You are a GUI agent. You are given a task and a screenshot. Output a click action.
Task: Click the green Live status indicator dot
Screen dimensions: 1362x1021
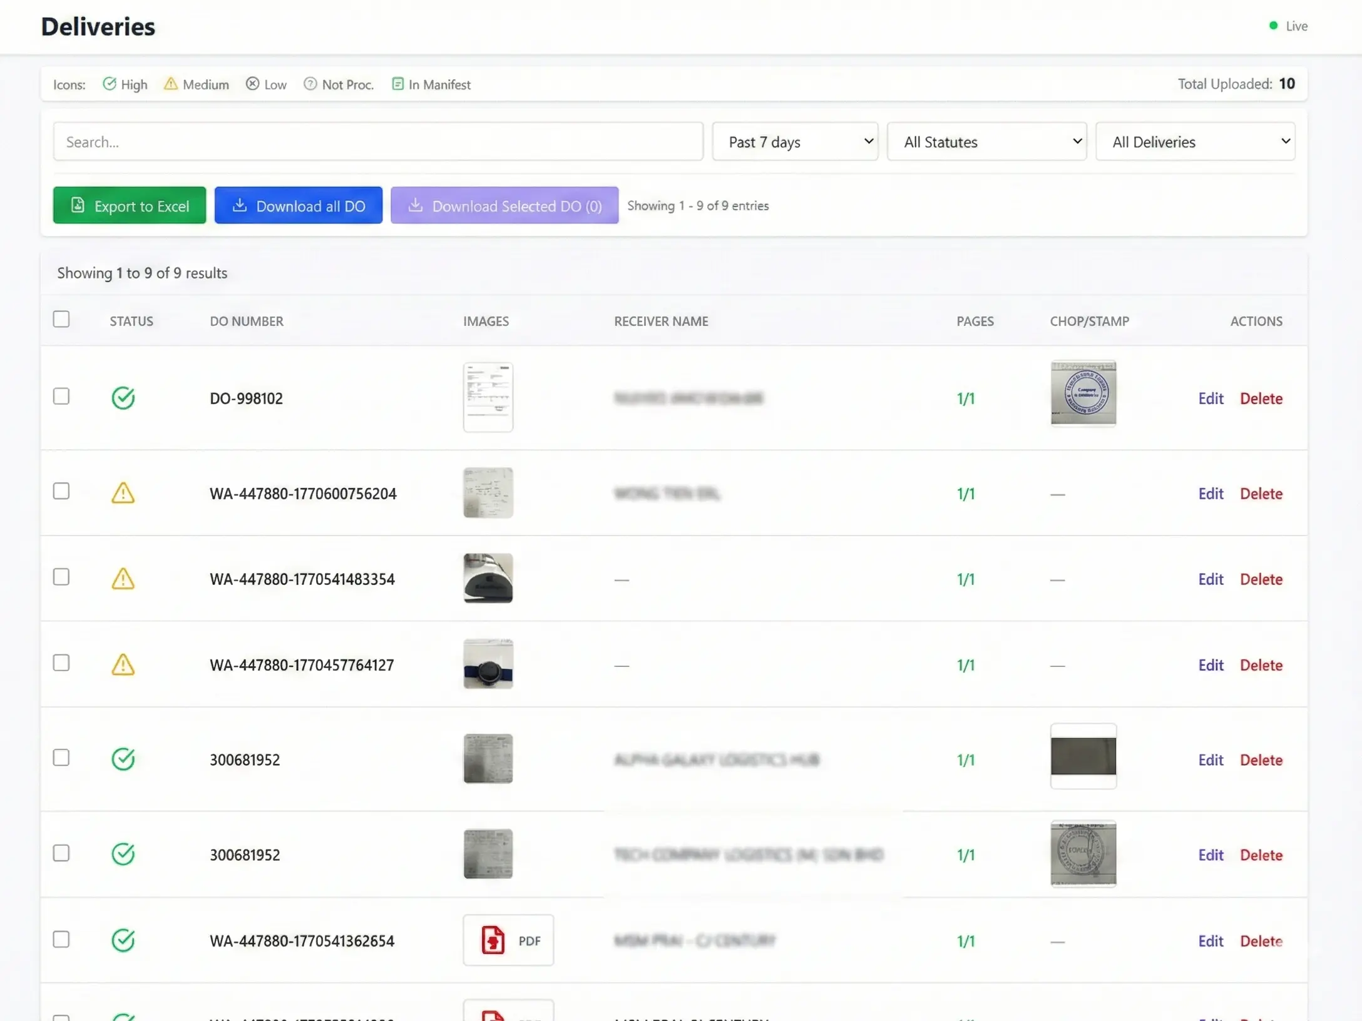(1272, 26)
